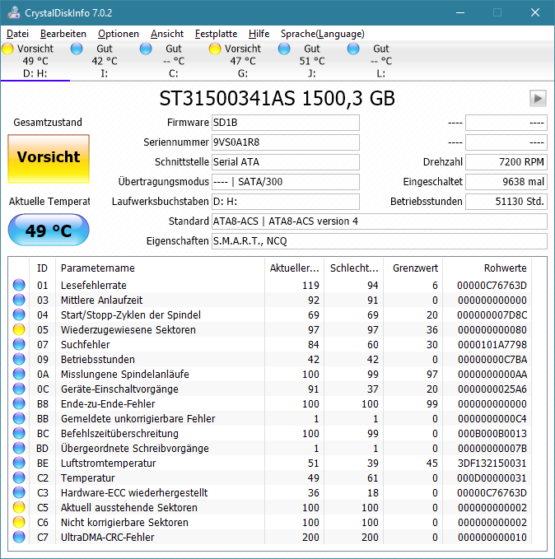This screenshot has width=555, height=559.
Task: Click the Standard field ATA8-ACS
Action: [x=379, y=221]
